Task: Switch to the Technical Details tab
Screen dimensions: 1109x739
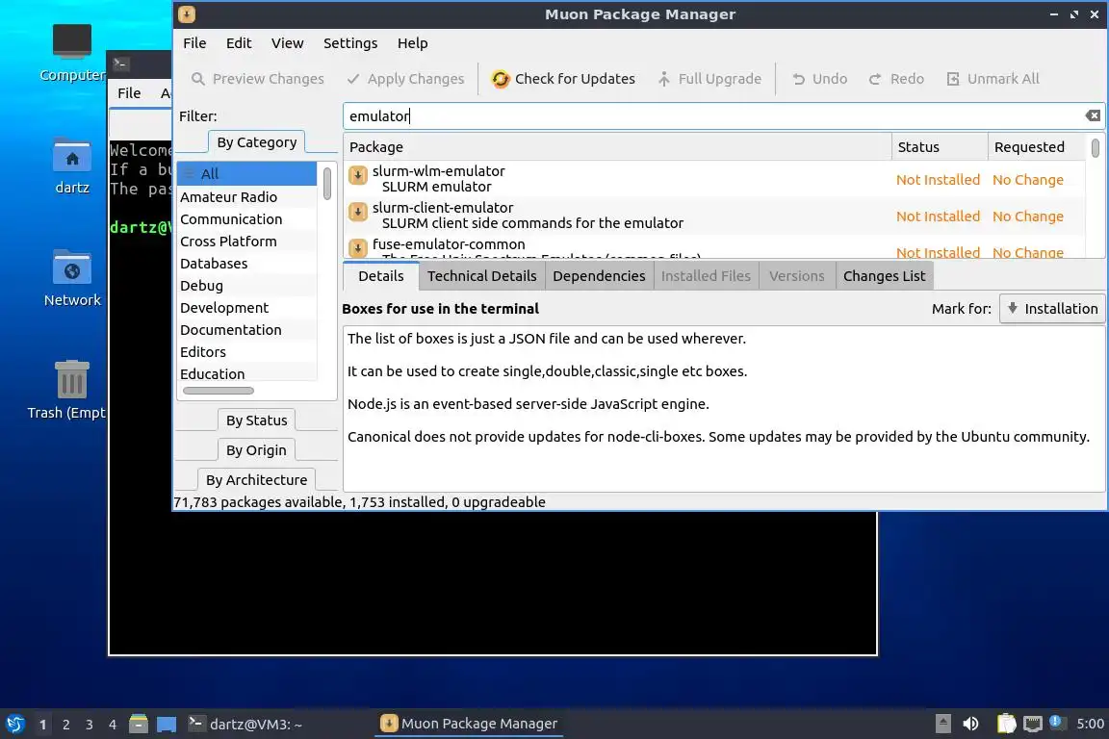Action: pos(481,276)
